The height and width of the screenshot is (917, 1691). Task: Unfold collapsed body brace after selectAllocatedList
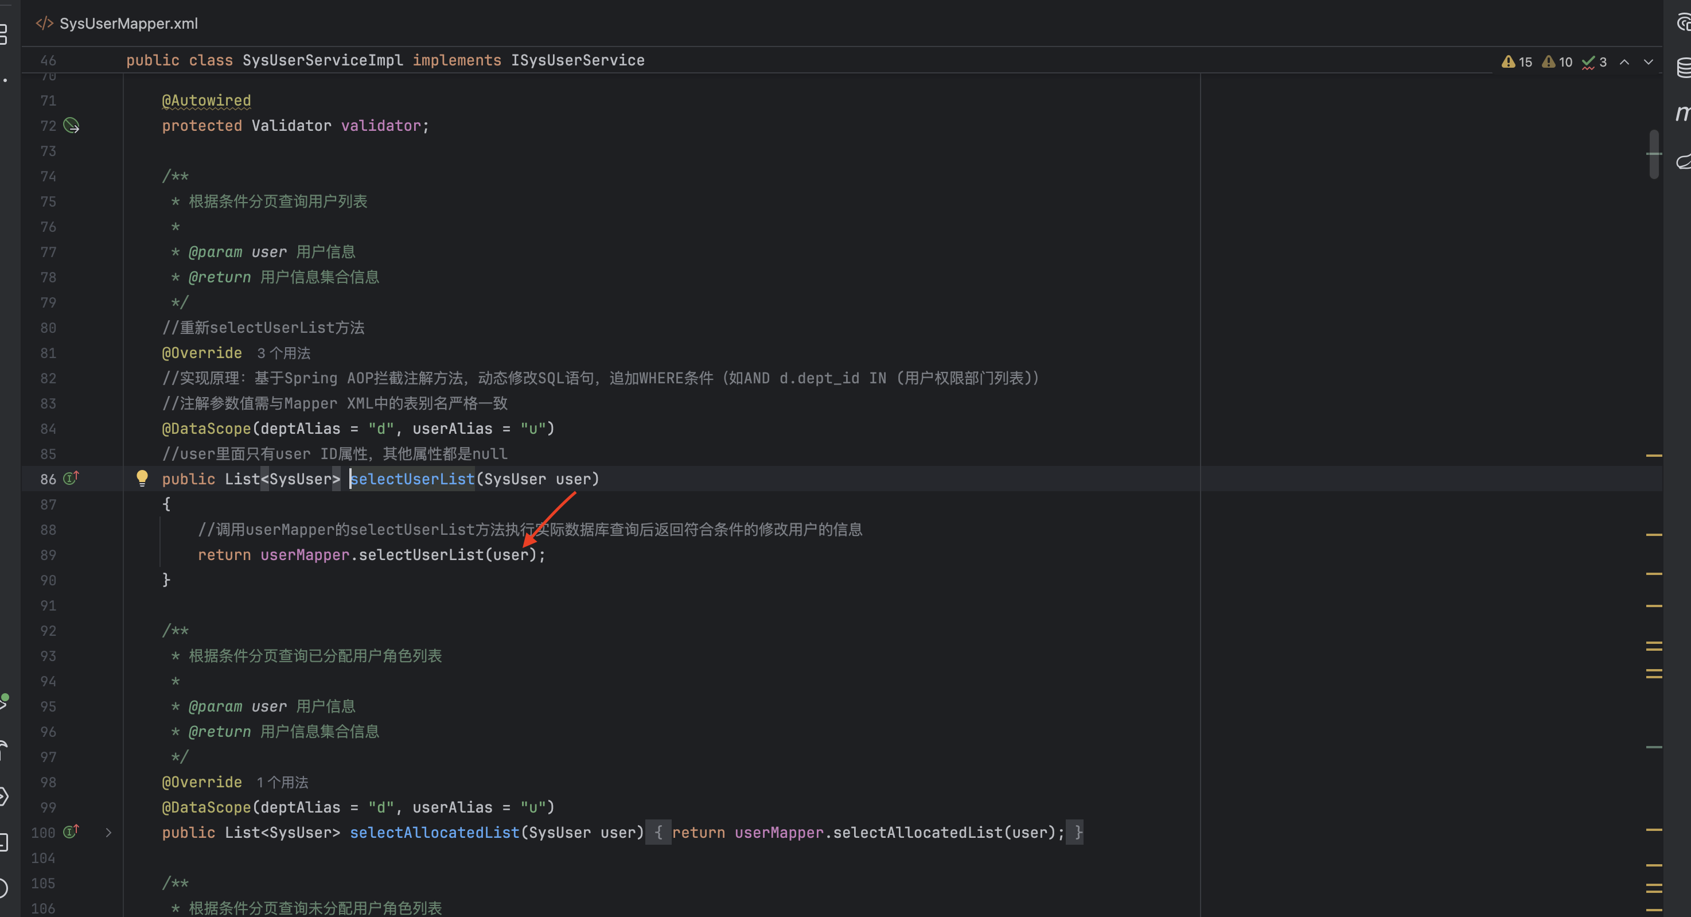tap(658, 832)
